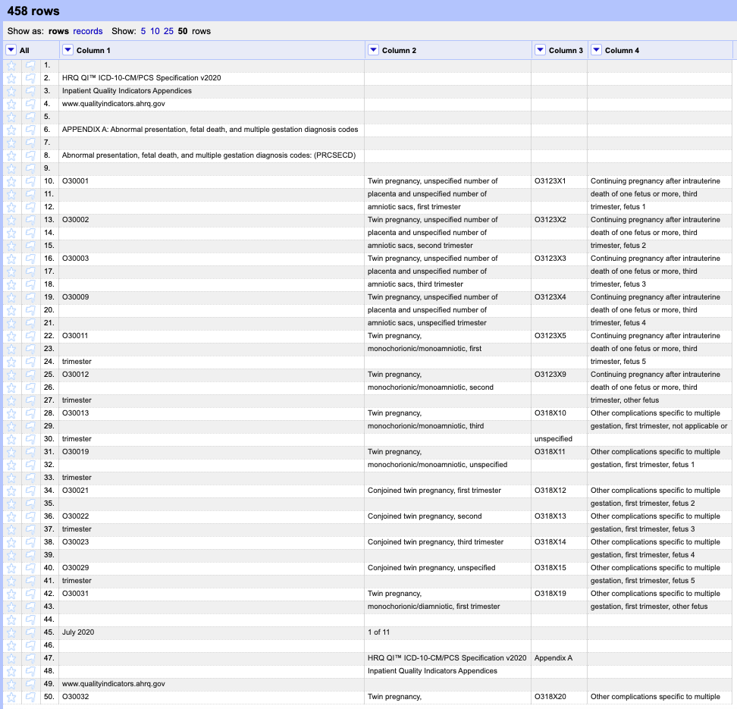Star row 45 July 2020
The height and width of the screenshot is (709, 737).
click(11, 633)
